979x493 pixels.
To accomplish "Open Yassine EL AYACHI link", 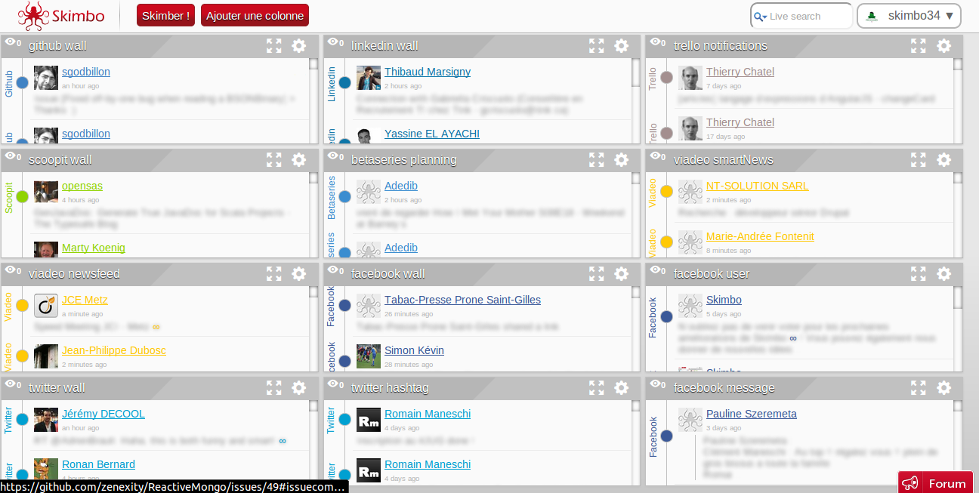I will pos(432,134).
